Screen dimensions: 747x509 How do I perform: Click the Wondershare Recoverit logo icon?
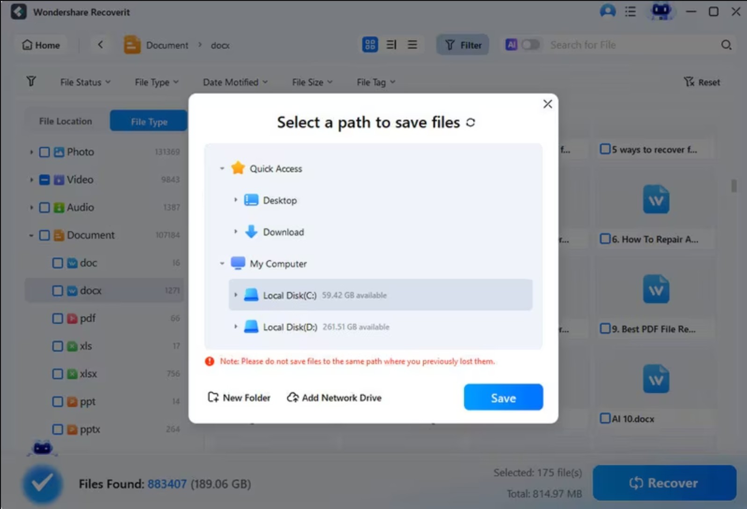pyautogui.click(x=19, y=12)
